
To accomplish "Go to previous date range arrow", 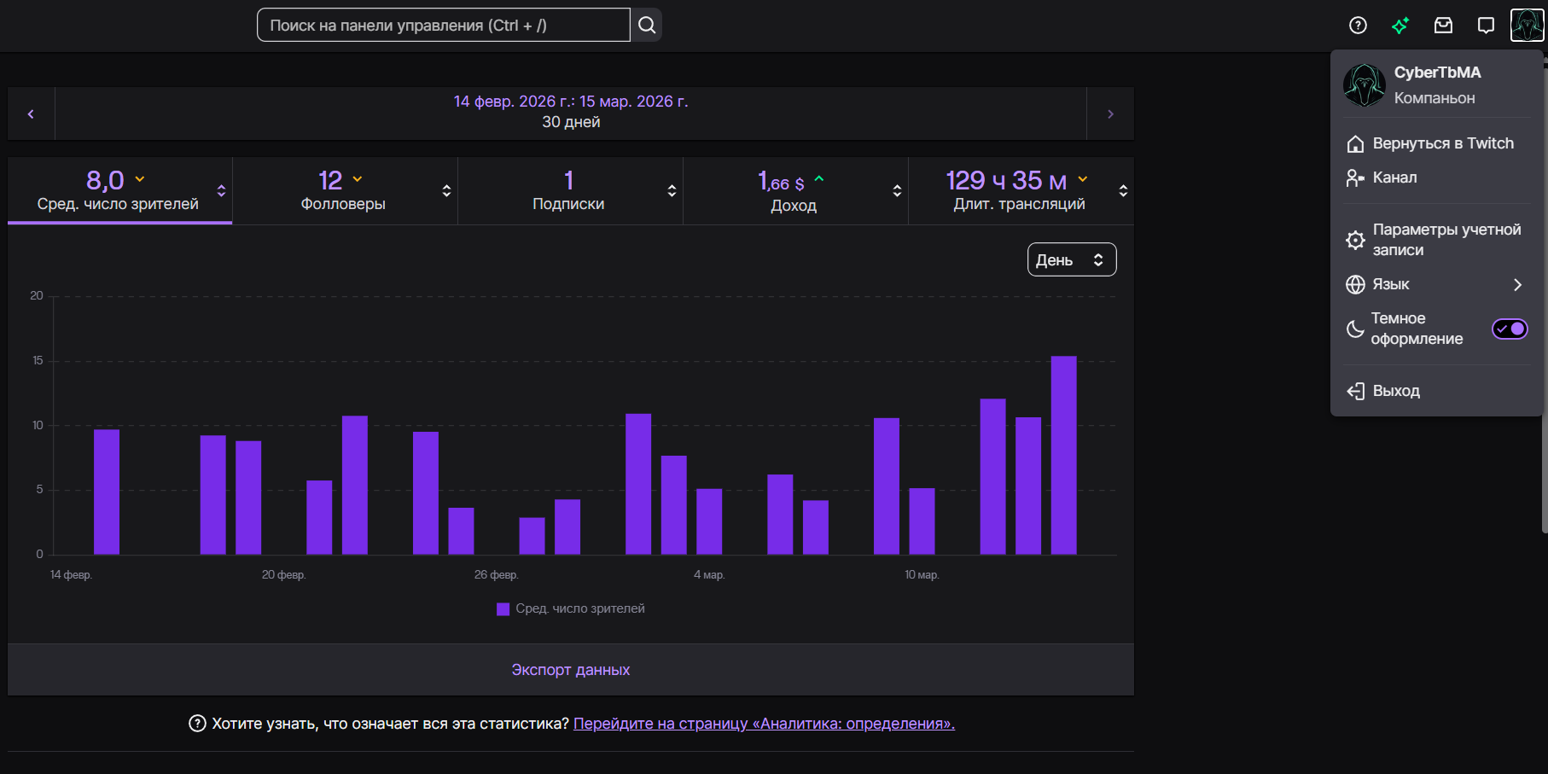I will pyautogui.click(x=31, y=113).
